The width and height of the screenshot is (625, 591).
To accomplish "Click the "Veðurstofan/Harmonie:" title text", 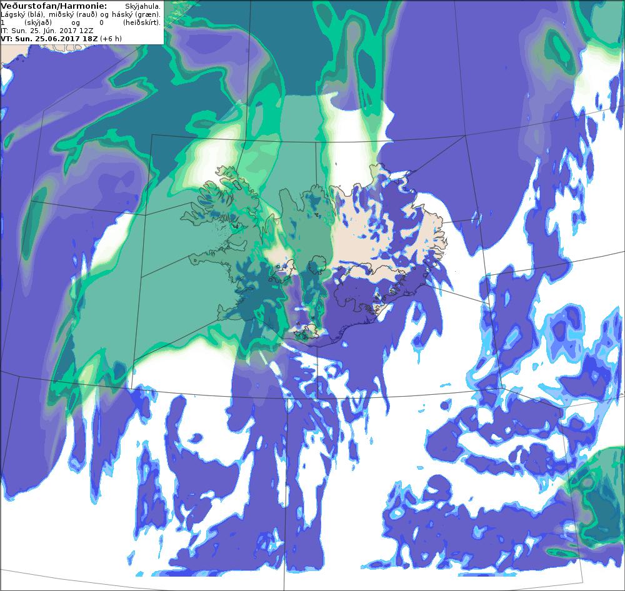I will tap(54, 6).
